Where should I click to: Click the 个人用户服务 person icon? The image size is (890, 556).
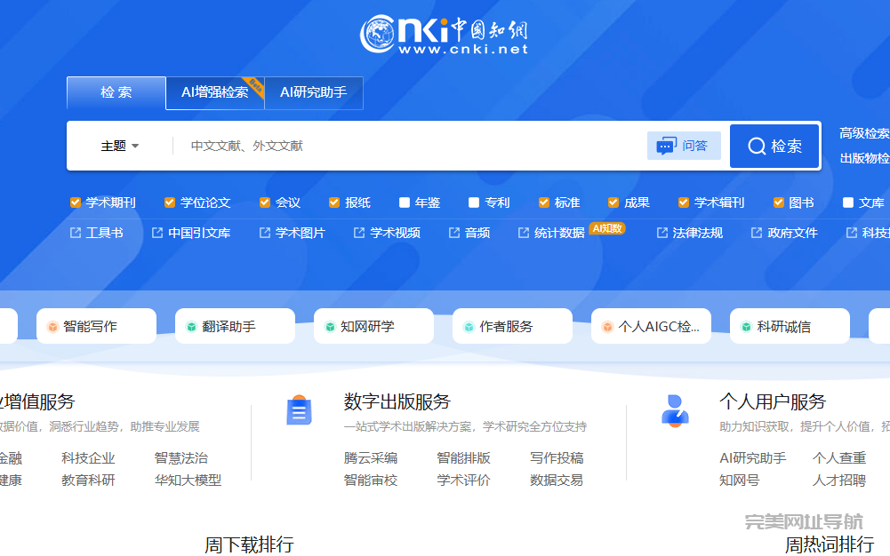(675, 410)
